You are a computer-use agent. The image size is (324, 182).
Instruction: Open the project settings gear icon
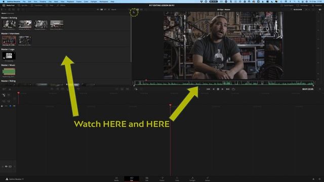tap(319, 179)
